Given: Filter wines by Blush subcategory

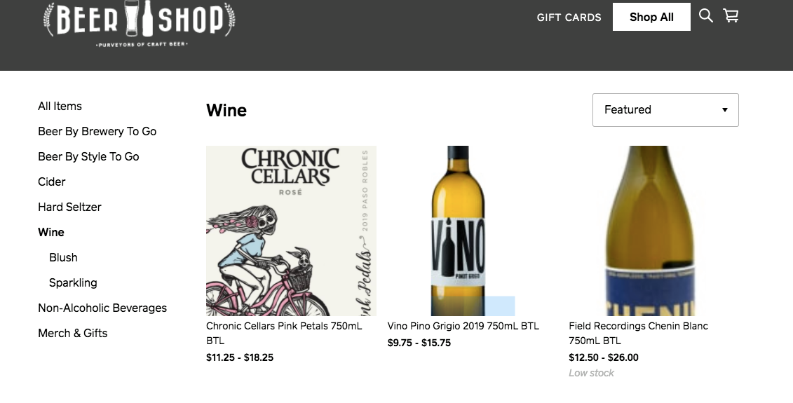Looking at the screenshot, I should point(63,257).
